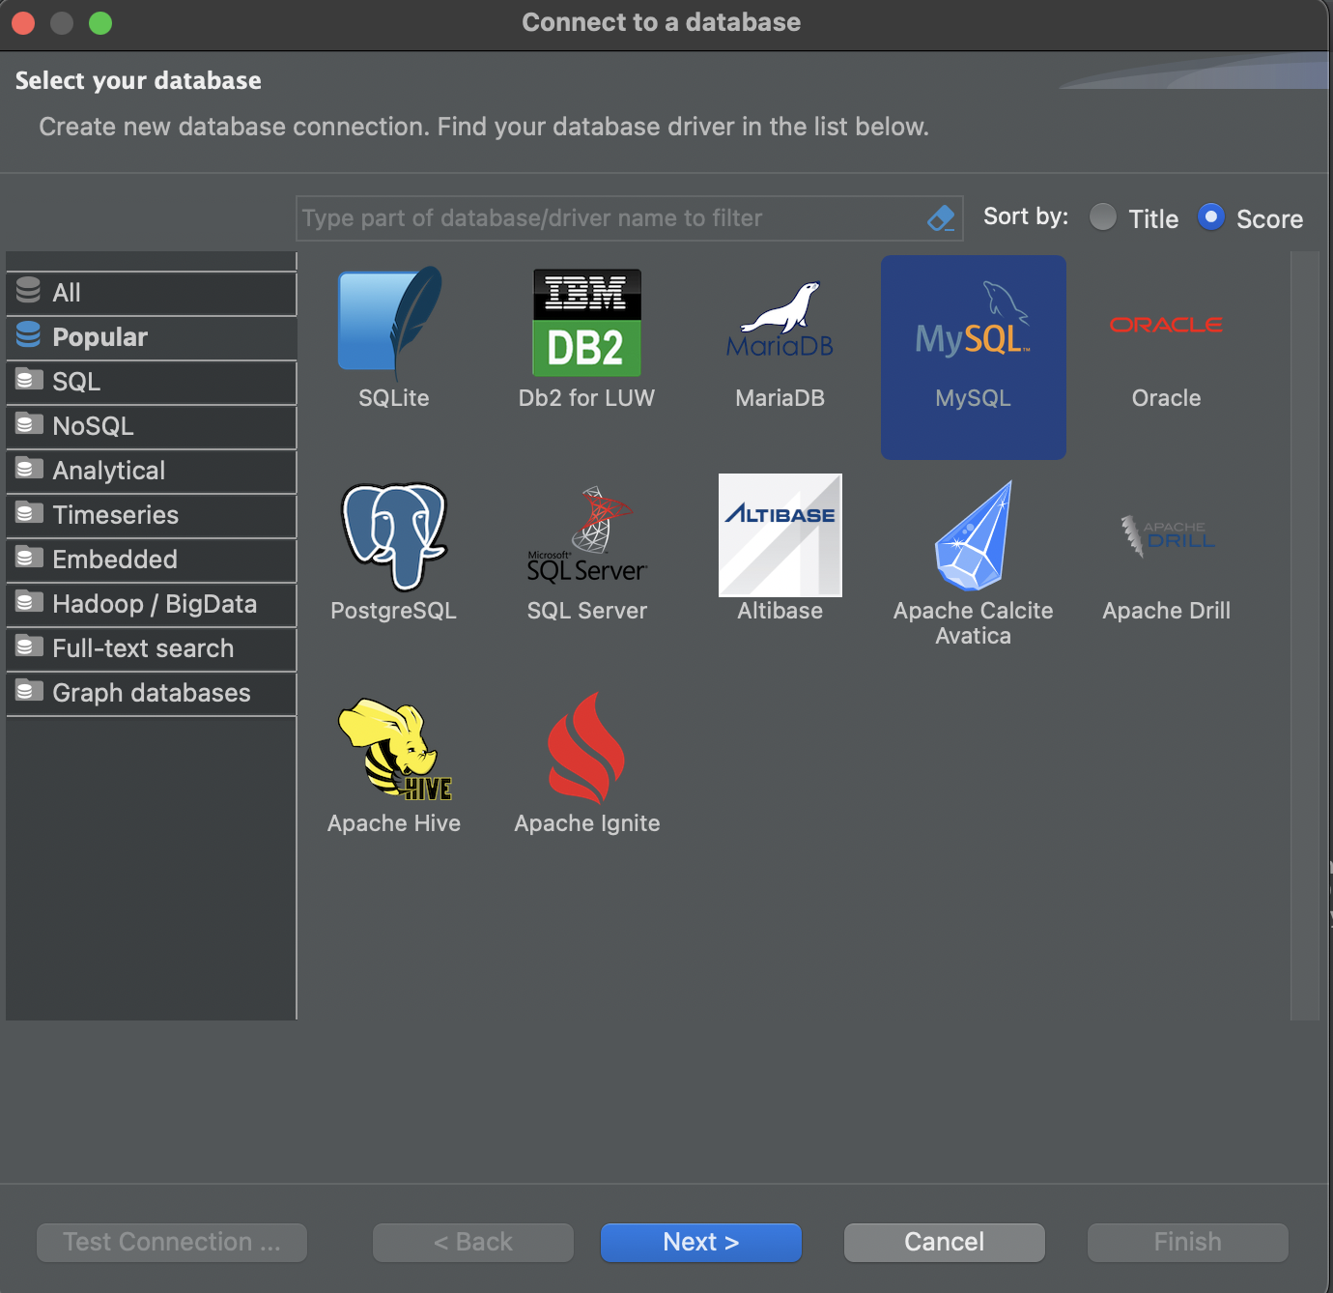Click the driver list vertical scrollbar
Screen dimensions: 1333x1293
click(1305, 635)
